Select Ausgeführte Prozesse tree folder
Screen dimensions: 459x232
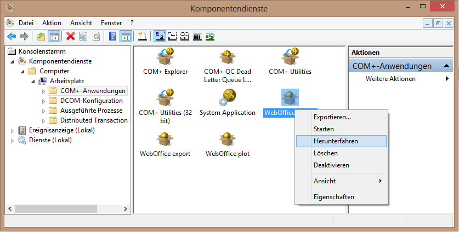click(x=92, y=111)
